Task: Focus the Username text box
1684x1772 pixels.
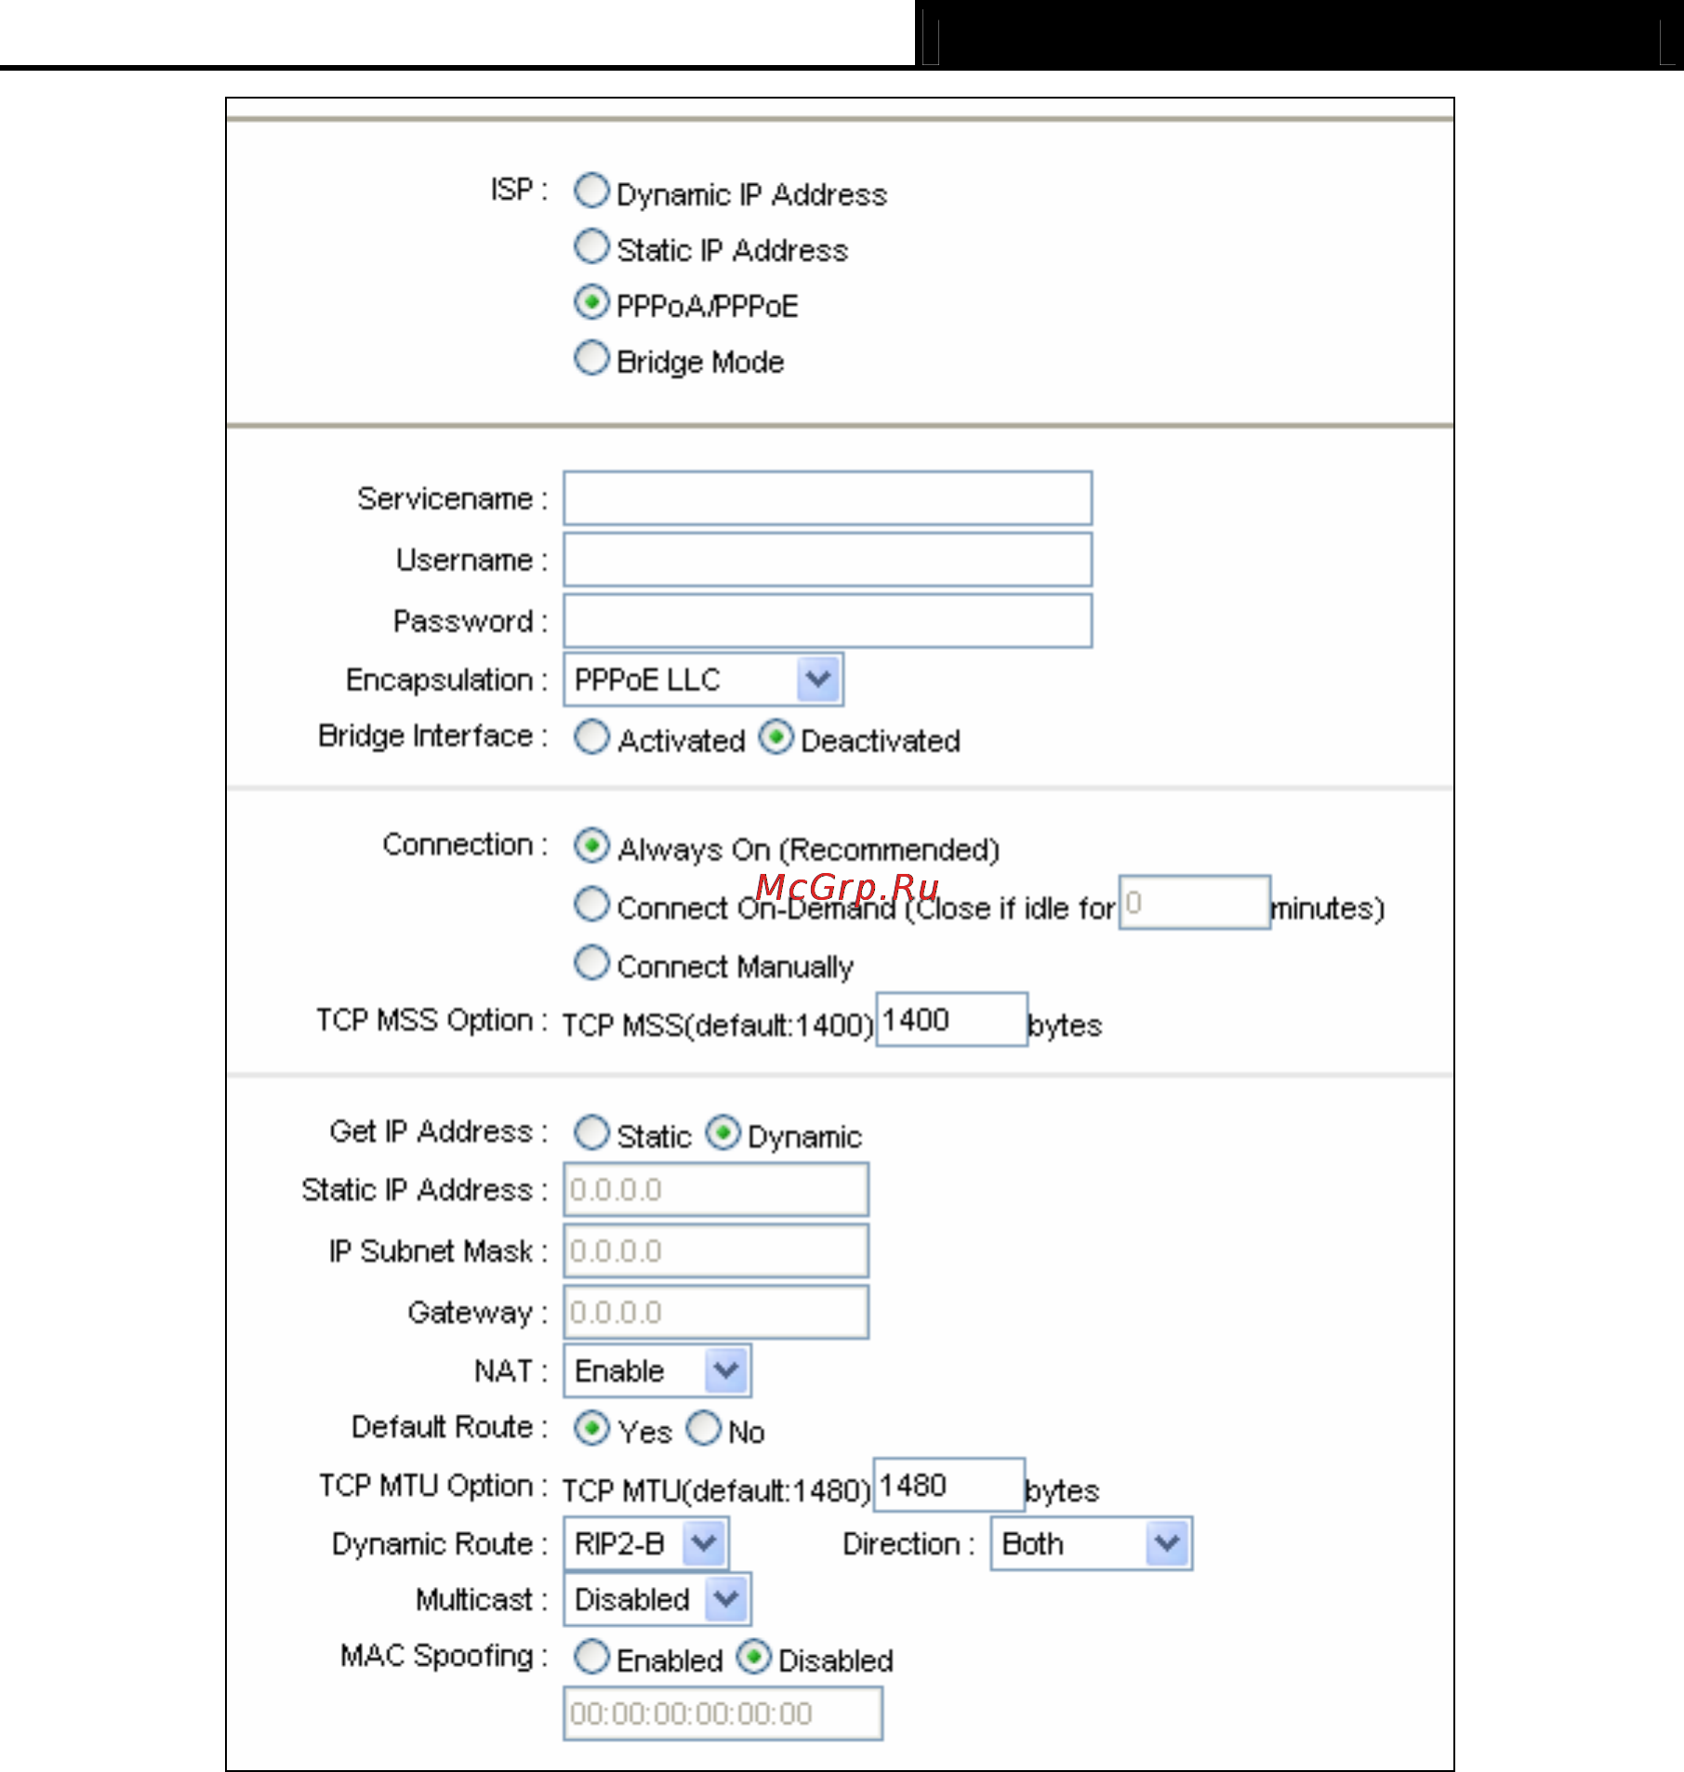Action: 828,560
